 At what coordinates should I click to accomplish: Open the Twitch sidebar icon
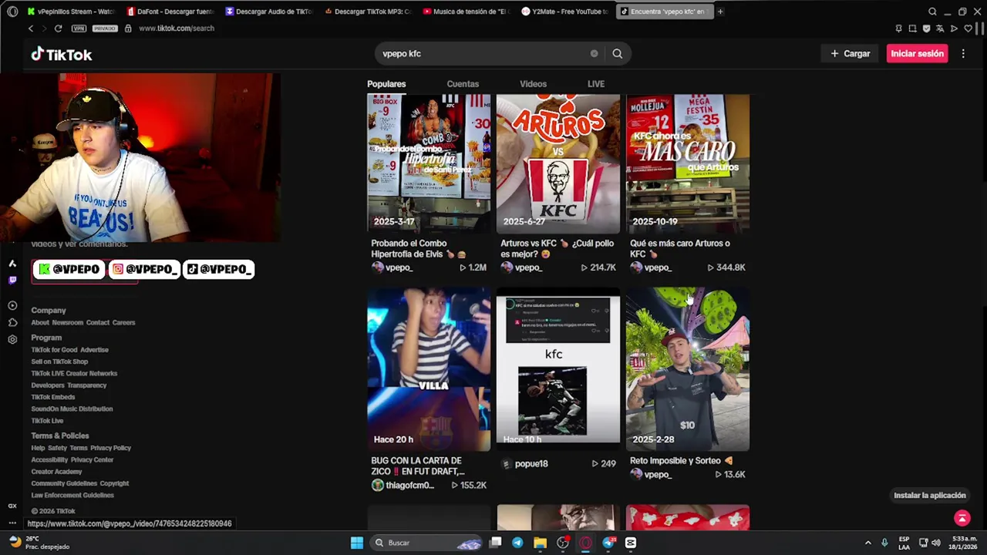point(12,281)
